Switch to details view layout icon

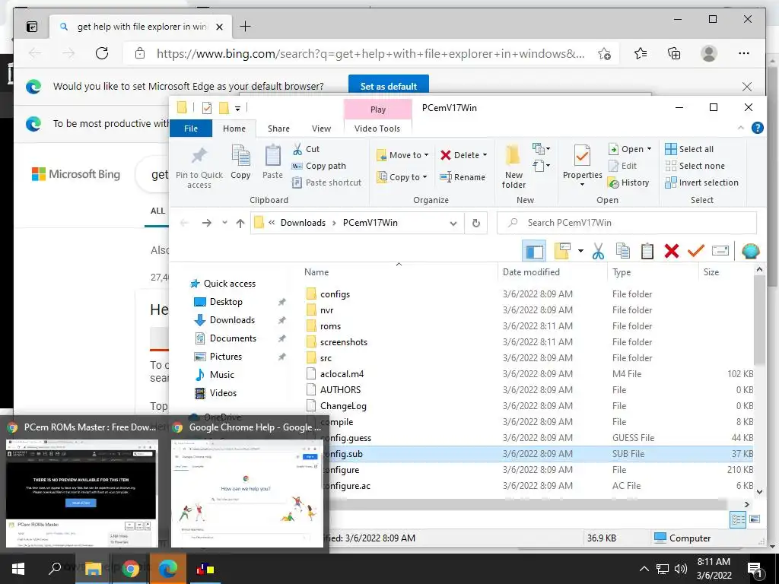tap(738, 520)
